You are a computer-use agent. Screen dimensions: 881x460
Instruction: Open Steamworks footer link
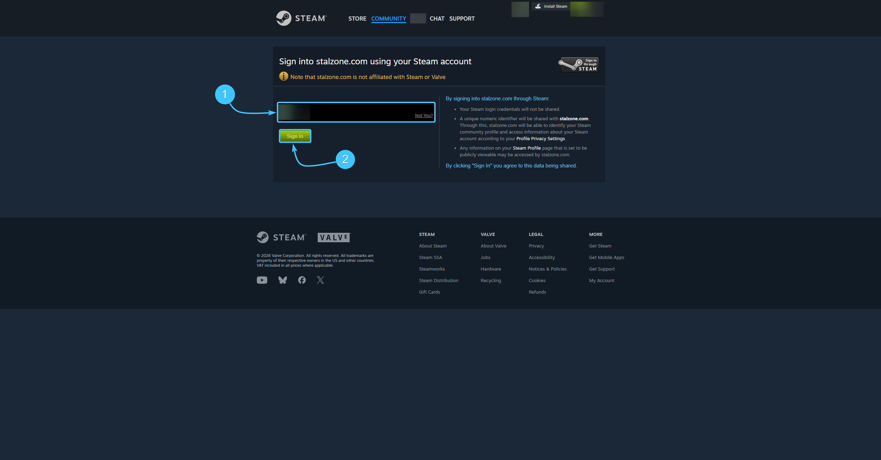[x=432, y=269]
